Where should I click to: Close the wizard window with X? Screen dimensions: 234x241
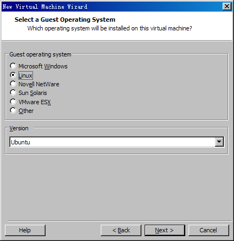point(227,7)
